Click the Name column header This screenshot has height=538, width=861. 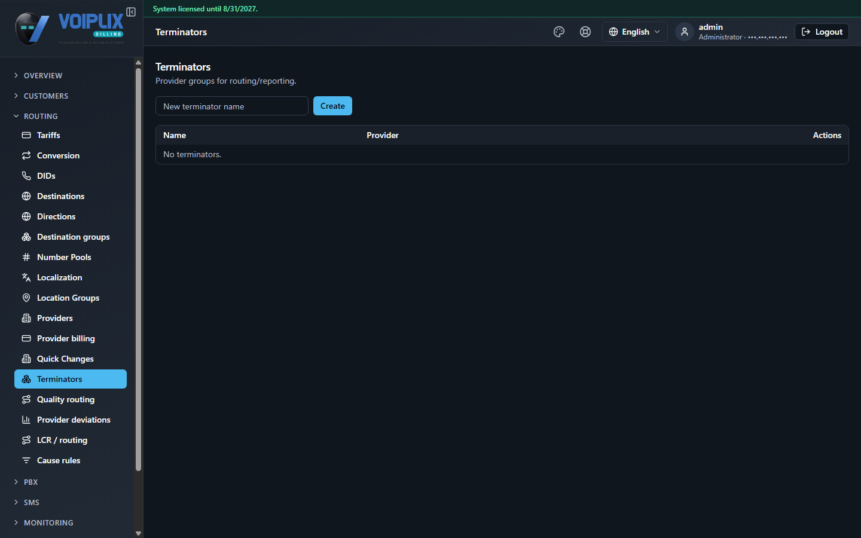[175, 135]
